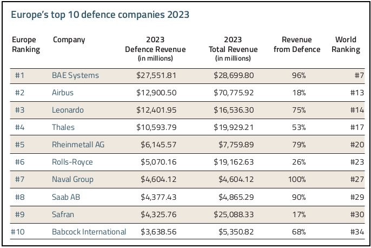The image size is (371, 248).
Task: Select the #9 Europe ranking cell
Action: click(19, 214)
